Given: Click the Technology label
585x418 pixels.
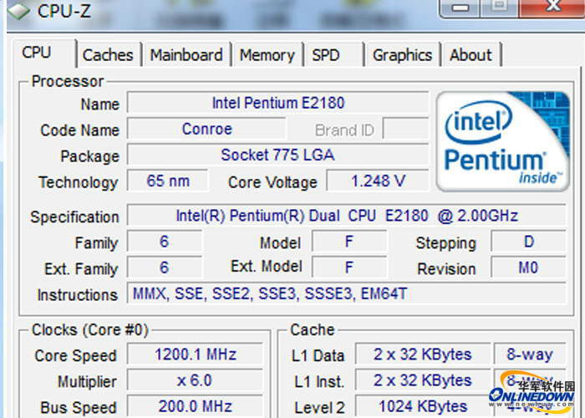Looking at the screenshot, I should coord(79,182).
